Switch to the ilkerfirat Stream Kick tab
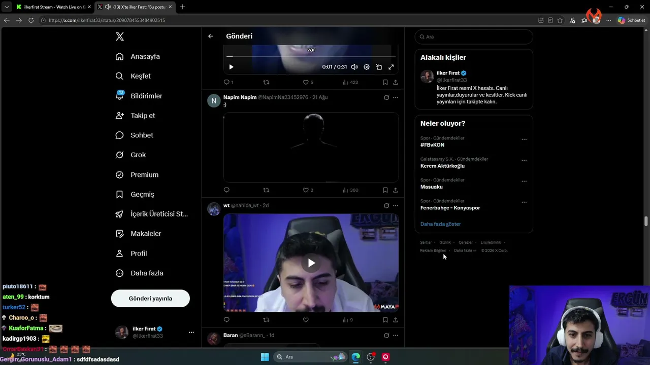Image resolution: width=650 pixels, height=365 pixels. coord(53,7)
